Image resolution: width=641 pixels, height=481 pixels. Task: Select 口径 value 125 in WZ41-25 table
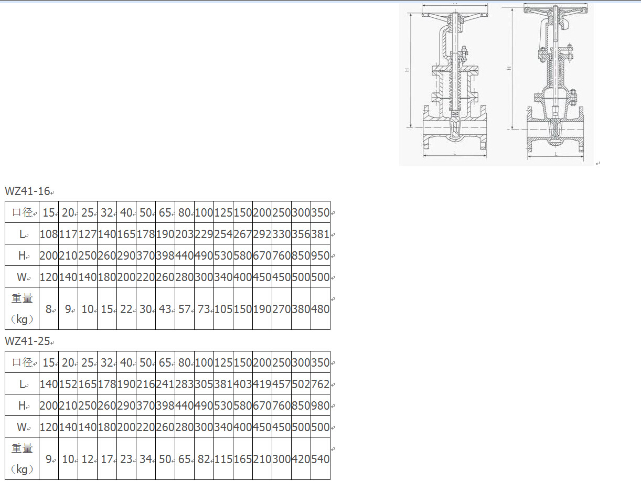point(223,362)
